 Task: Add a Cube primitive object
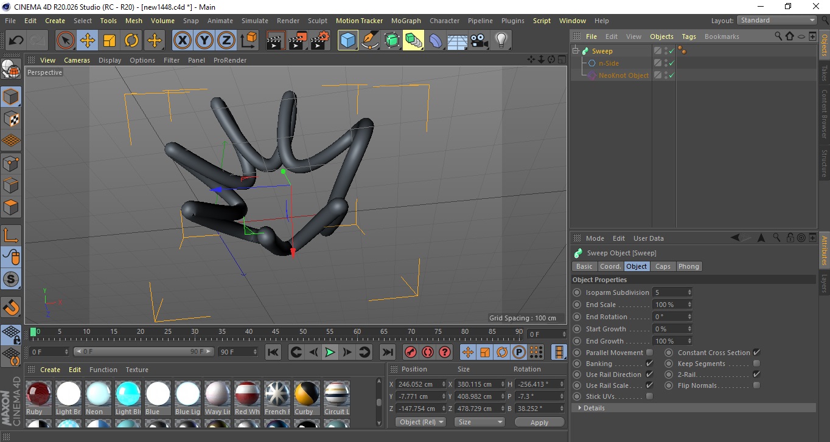point(347,41)
